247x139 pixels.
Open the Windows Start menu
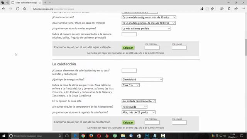pyautogui.click(x=4, y=136)
